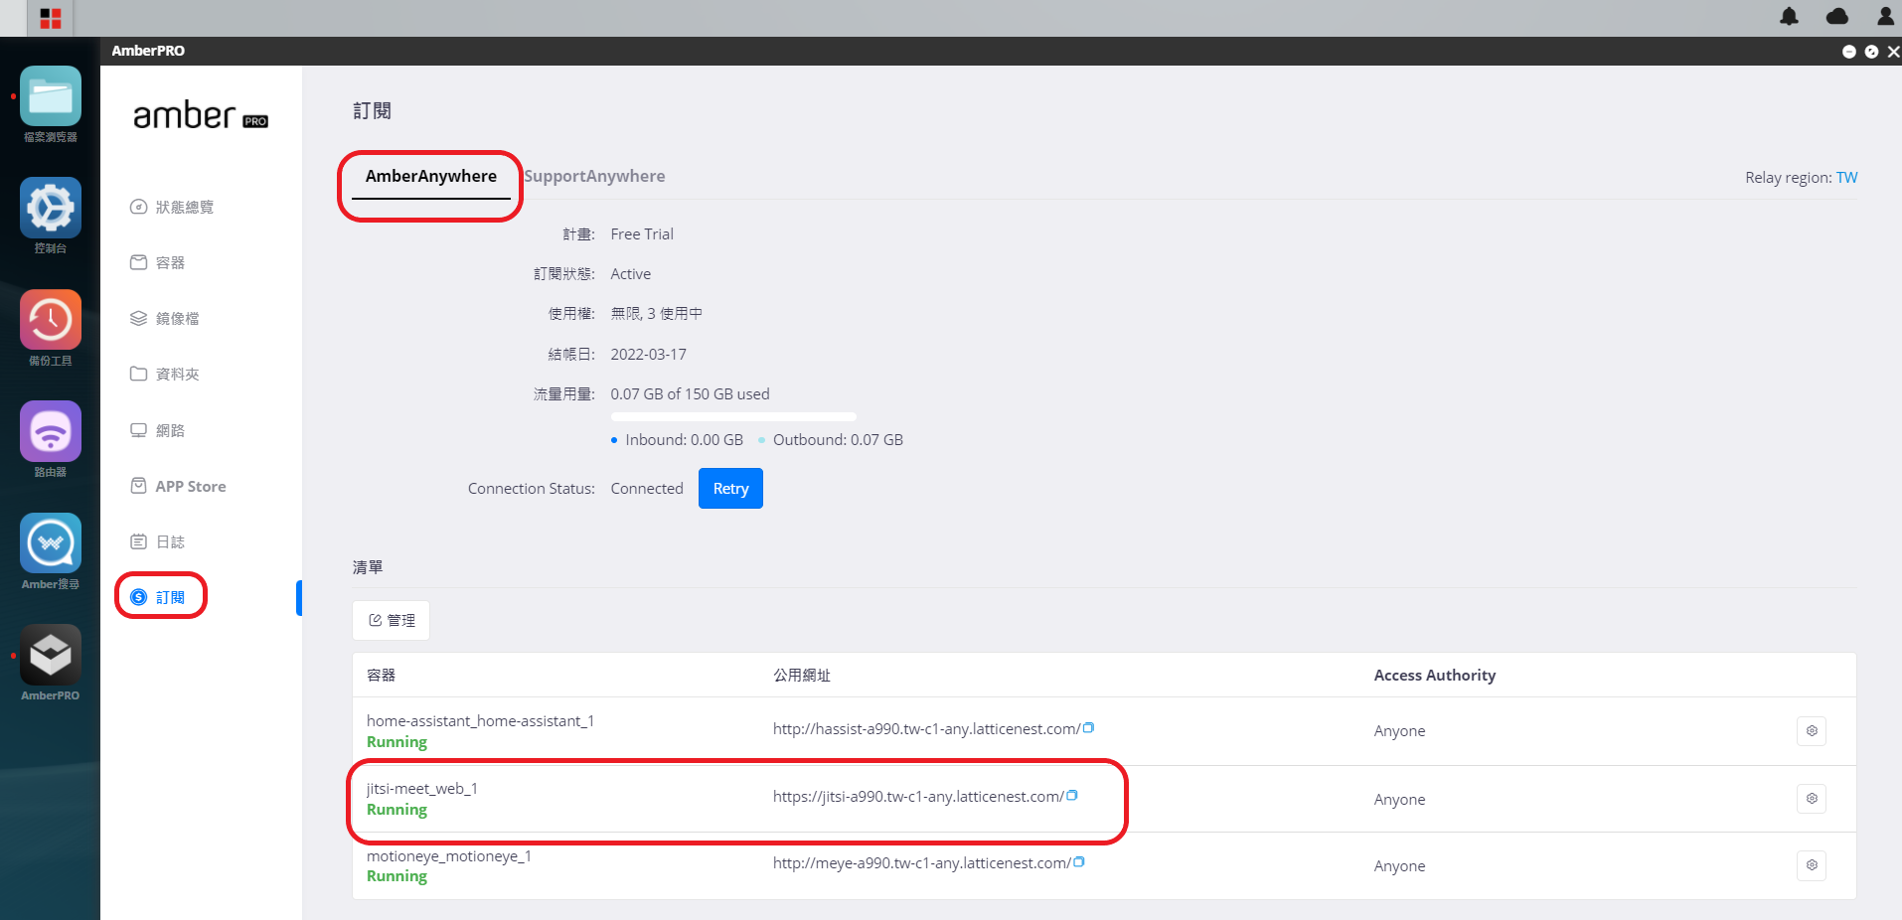Screen dimensions: 1902x920
Task: Click the amber PRO logo
Action: [201, 116]
